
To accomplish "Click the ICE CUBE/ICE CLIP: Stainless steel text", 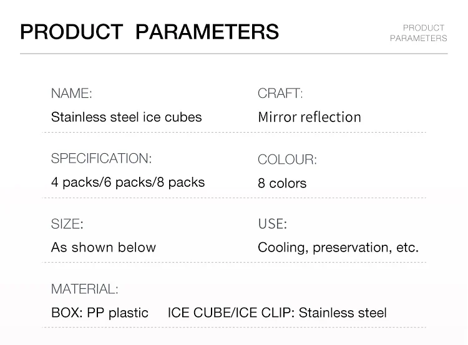I will click(277, 313).
